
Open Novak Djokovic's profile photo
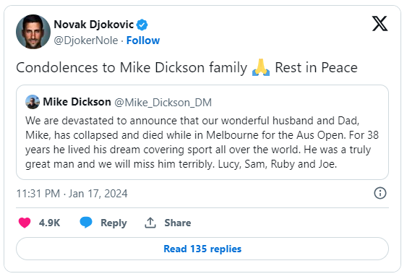tap(33, 32)
